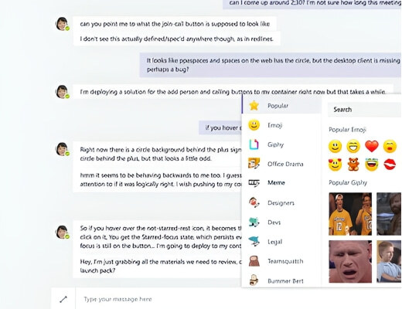Insert the red lips kiss emoji
The image size is (402, 309).
click(x=390, y=165)
